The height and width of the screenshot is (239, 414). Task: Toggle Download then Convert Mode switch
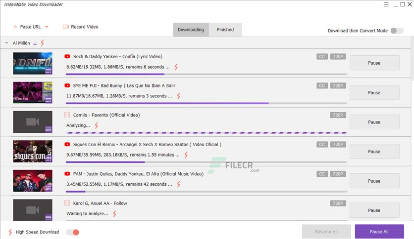[397, 31]
